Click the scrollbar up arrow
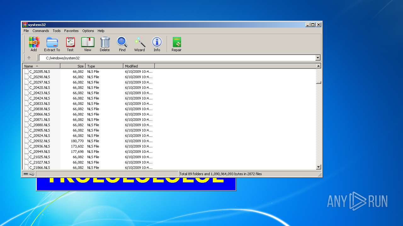Image resolution: width=403 pixels, height=226 pixels. pos(318,66)
